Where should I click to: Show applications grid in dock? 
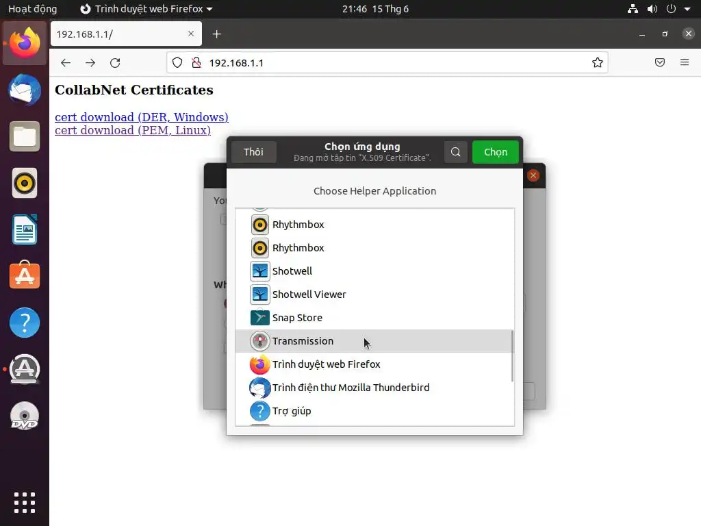click(25, 503)
